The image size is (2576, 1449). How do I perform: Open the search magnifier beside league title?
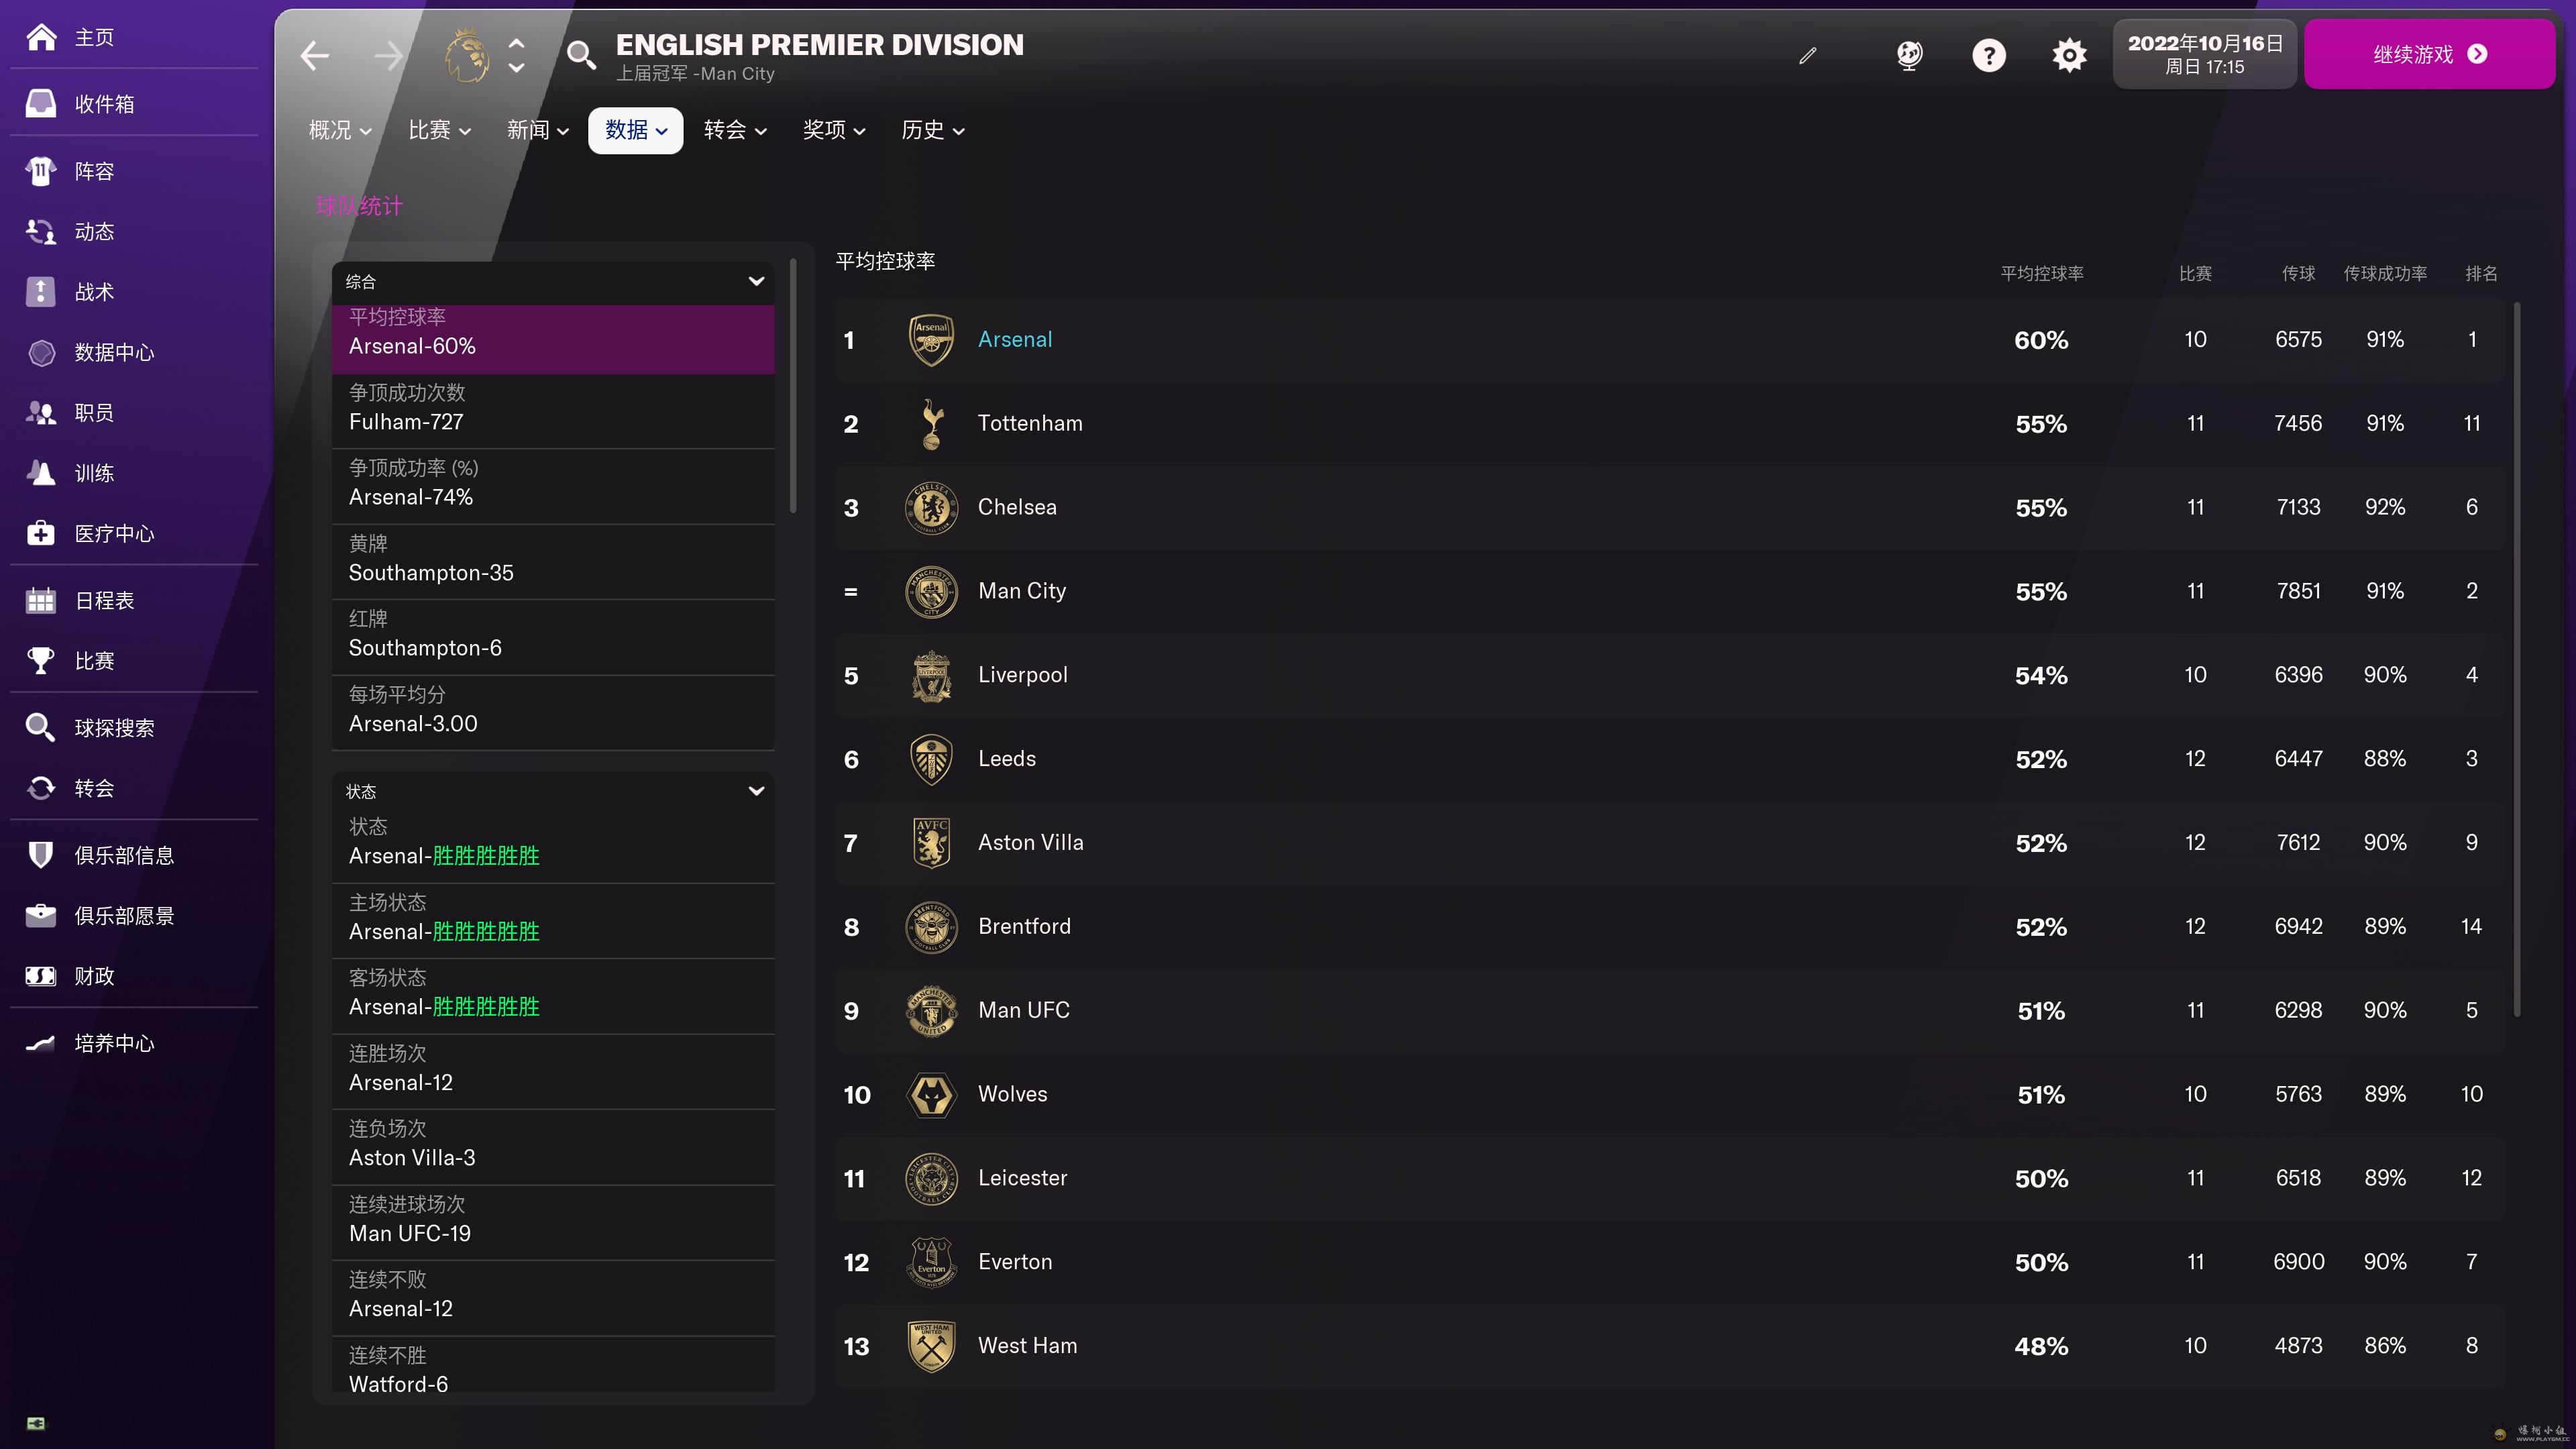(581, 55)
